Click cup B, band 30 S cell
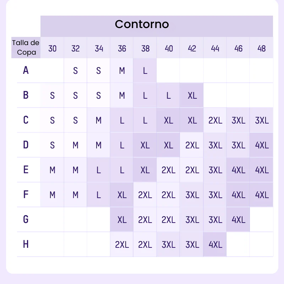 click(x=52, y=95)
